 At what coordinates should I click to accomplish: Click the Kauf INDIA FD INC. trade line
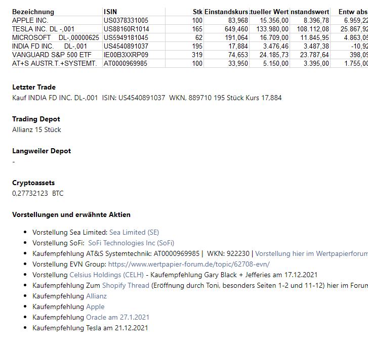point(147,98)
